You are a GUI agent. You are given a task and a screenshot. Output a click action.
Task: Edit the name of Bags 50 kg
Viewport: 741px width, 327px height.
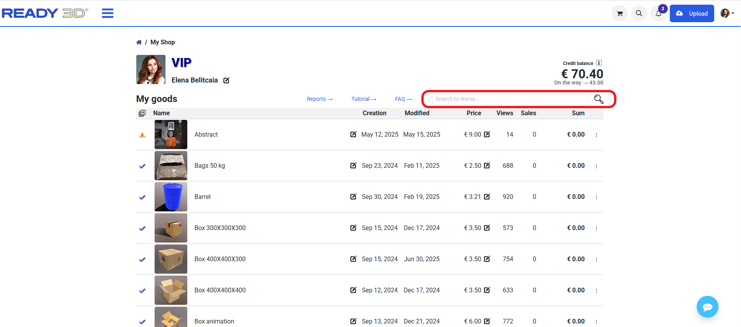[353, 165]
